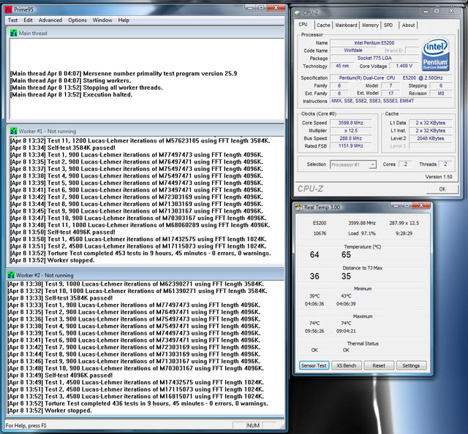Switch to the CPU tab in CPU-Z
Screen dimensions: 468x434
(303, 25)
